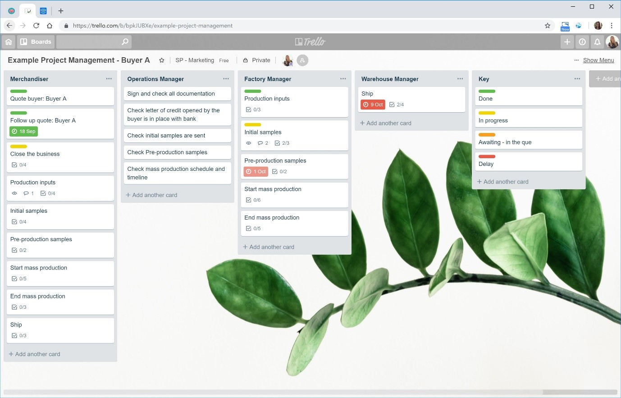Change board visibility via Private button
The height and width of the screenshot is (398, 621).
point(256,60)
